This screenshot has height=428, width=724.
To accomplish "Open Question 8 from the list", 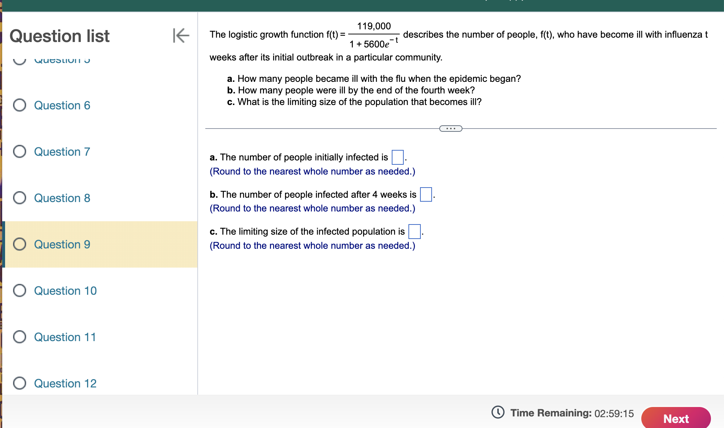I will [62, 198].
